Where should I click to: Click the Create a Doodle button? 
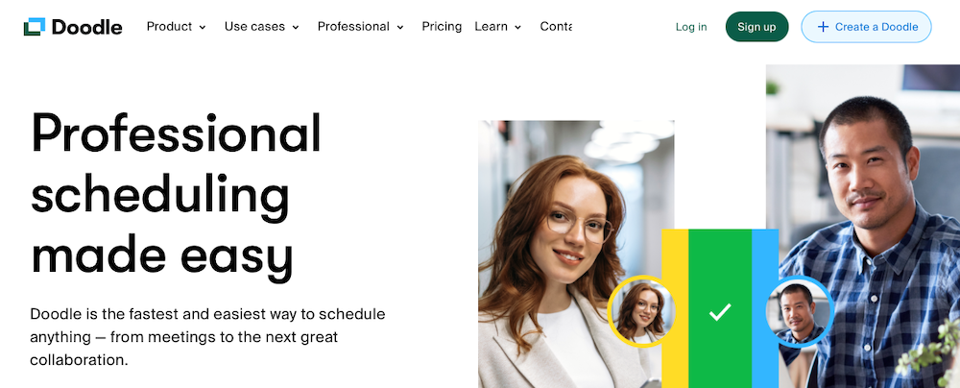(x=866, y=26)
